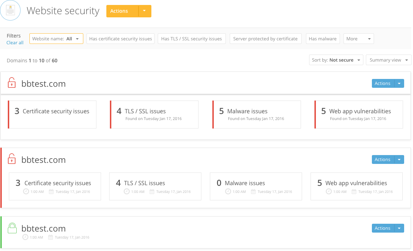Click the website certificate icon beside the title
413x251 pixels.
click(x=10, y=10)
